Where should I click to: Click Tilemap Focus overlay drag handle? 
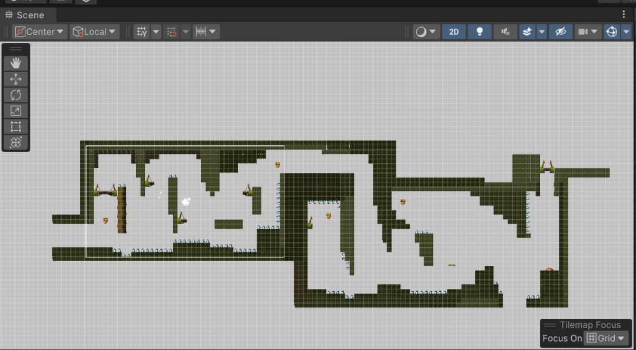click(550, 325)
